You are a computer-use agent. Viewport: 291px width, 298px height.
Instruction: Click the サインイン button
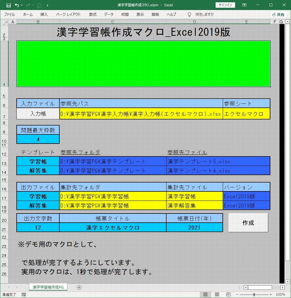226,5
